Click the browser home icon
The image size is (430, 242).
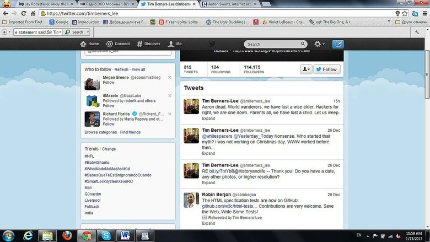(x=33, y=13)
